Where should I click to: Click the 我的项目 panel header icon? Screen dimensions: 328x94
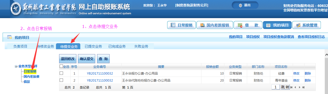click(9, 37)
